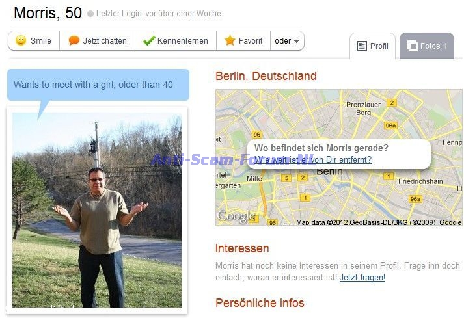Screen dimensions: 464x318
Task: Click the Profil tab page icon
Action: (x=362, y=46)
